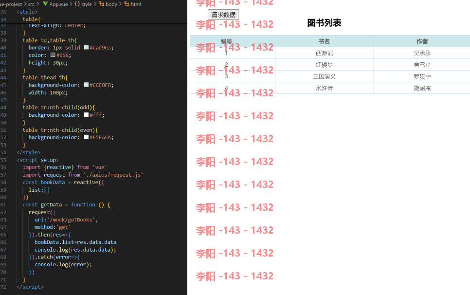Expand the chevron after the body breadcrumb

pos(121,4)
